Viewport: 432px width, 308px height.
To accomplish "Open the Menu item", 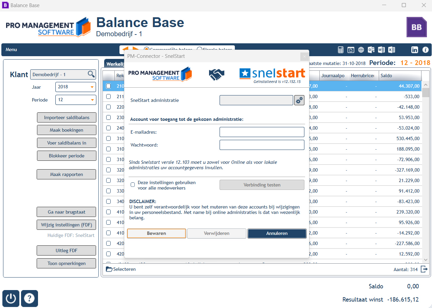I will (11, 50).
